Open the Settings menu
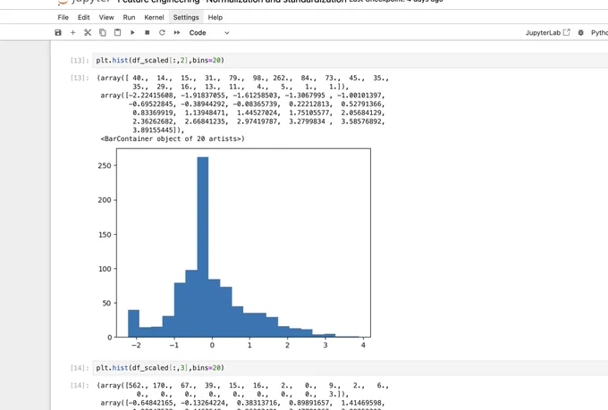Screen dimensions: 608x410 pos(186,18)
